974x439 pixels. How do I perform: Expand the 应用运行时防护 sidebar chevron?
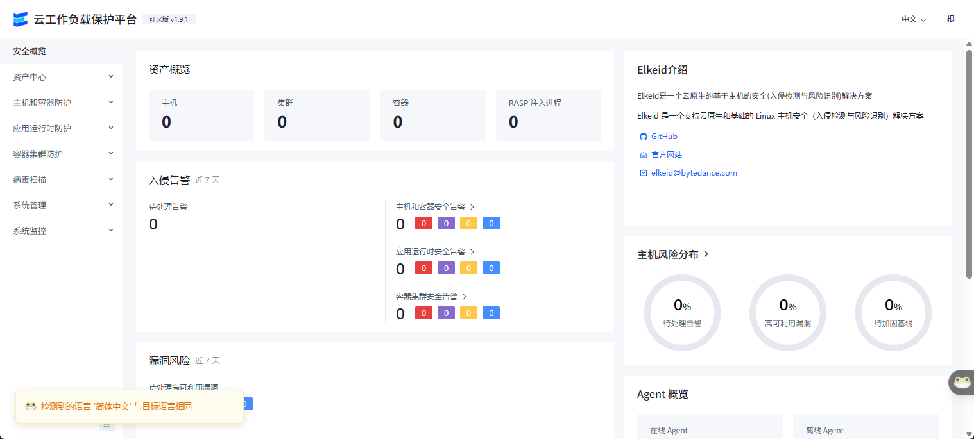point(111,128)
